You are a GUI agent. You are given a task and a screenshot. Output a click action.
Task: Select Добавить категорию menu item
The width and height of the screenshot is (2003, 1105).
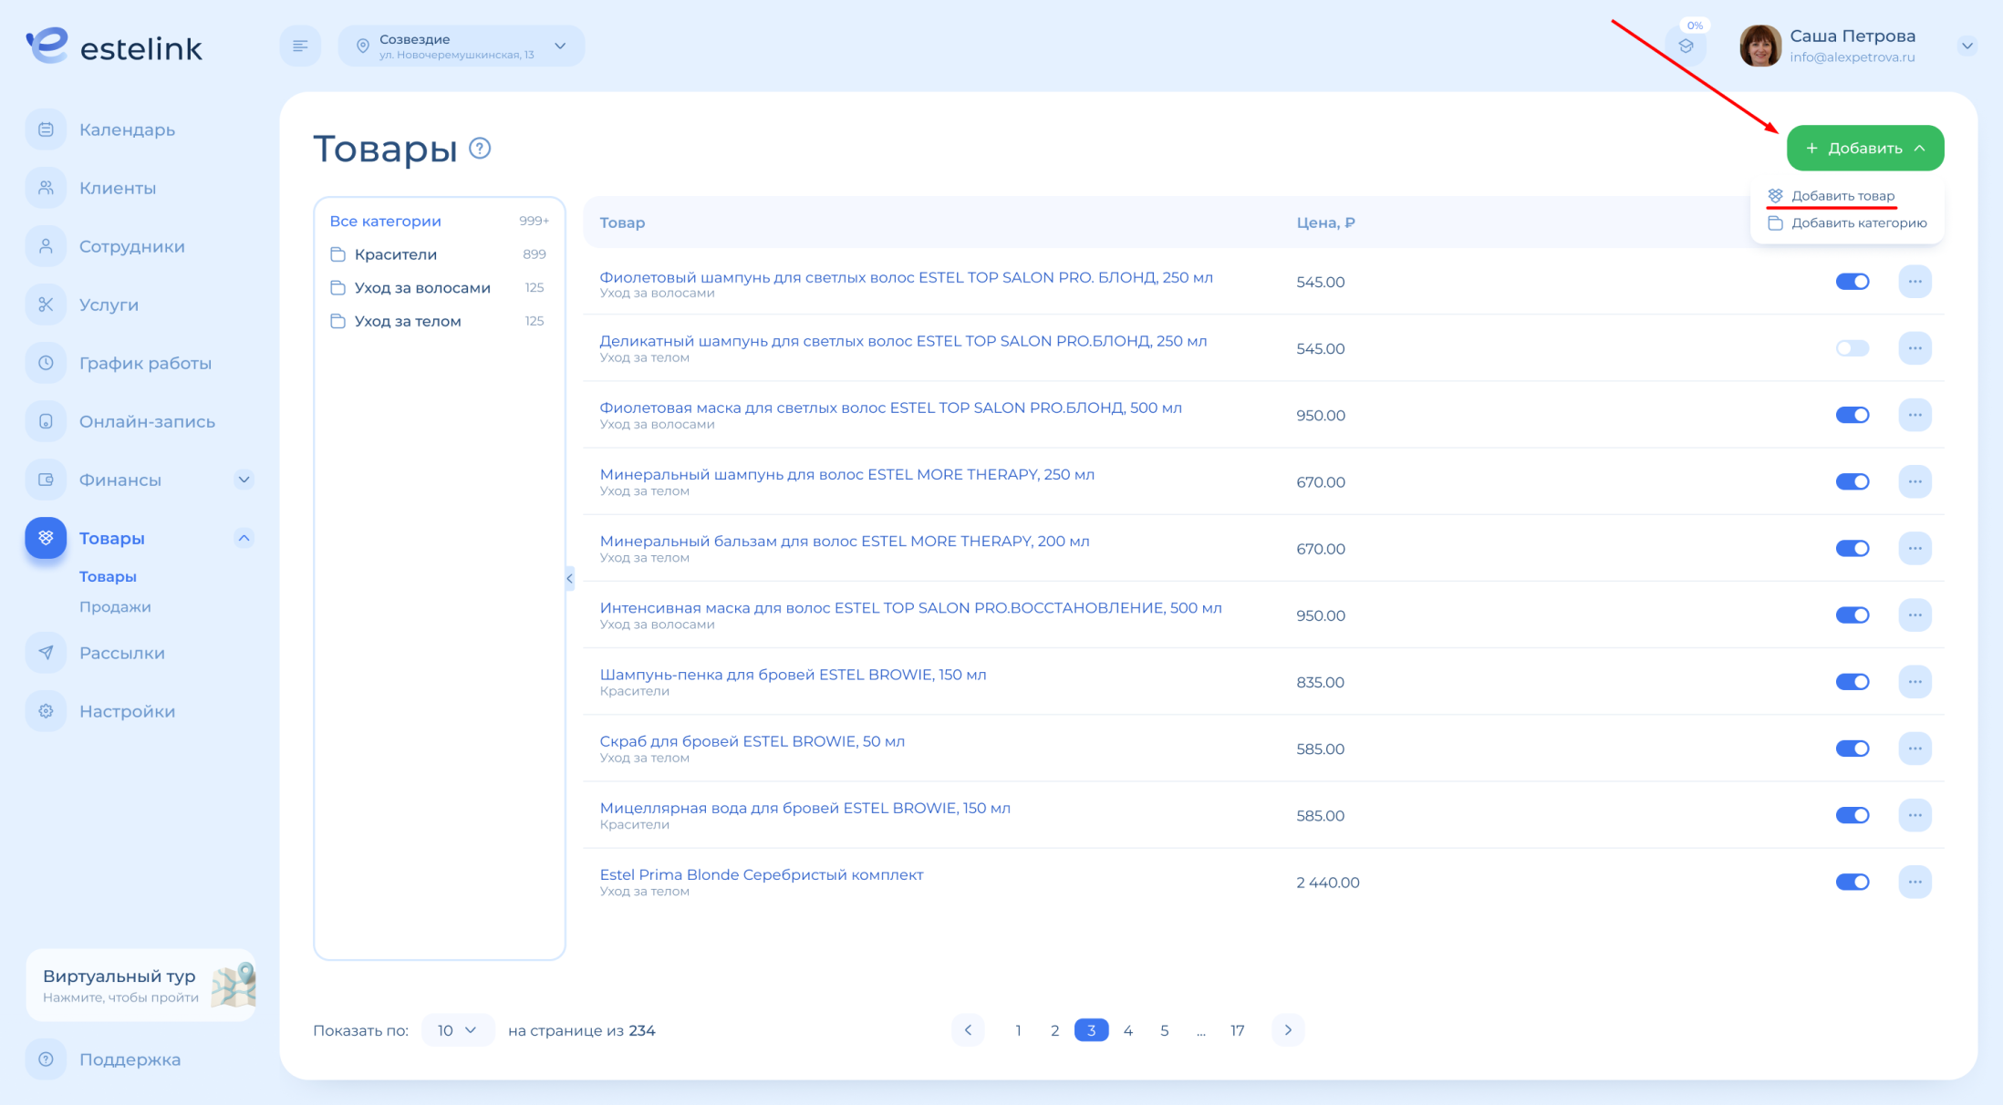[x=1847, y=222]
